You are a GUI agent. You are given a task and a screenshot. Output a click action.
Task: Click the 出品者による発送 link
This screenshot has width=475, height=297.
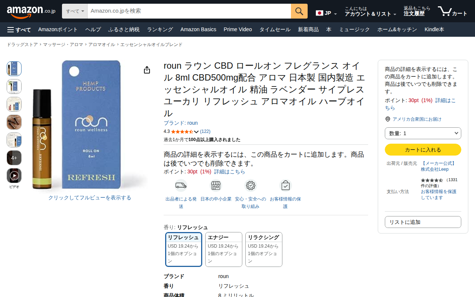(181, 203)
